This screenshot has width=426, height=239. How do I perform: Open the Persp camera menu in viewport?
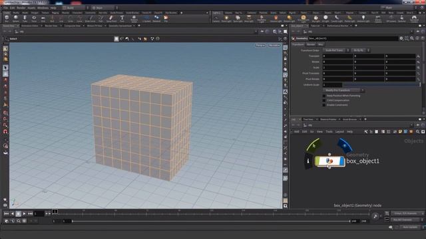tap(260, 45)
